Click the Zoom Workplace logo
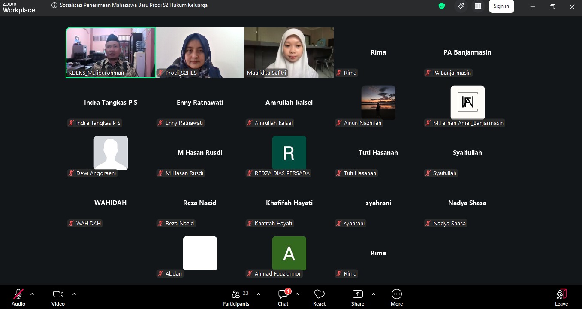582x309 pixels. [19, 7]
